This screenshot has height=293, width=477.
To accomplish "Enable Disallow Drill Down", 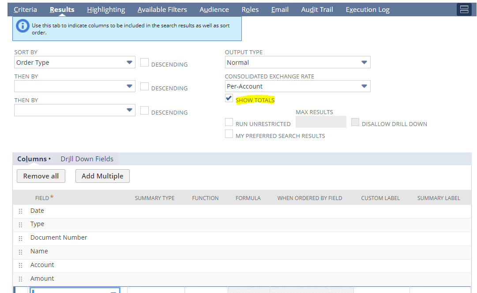I will click(x=355, y=122).
